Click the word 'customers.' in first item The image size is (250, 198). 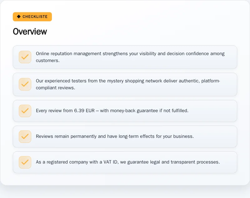pos(48,60)
